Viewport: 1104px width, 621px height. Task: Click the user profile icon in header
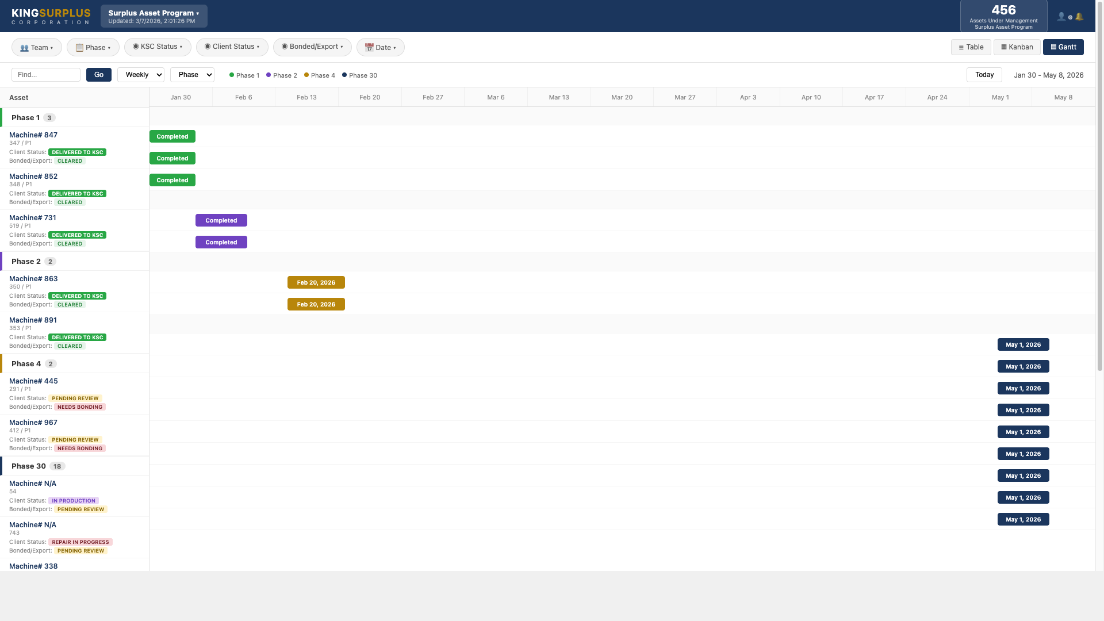1061,17
